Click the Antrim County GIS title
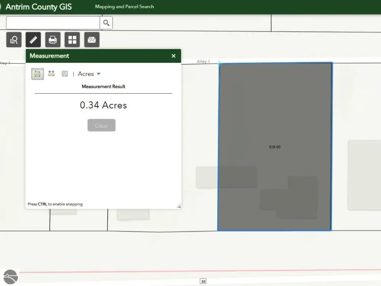The width and height of the screenshot is (381, 286). [39, 7]
